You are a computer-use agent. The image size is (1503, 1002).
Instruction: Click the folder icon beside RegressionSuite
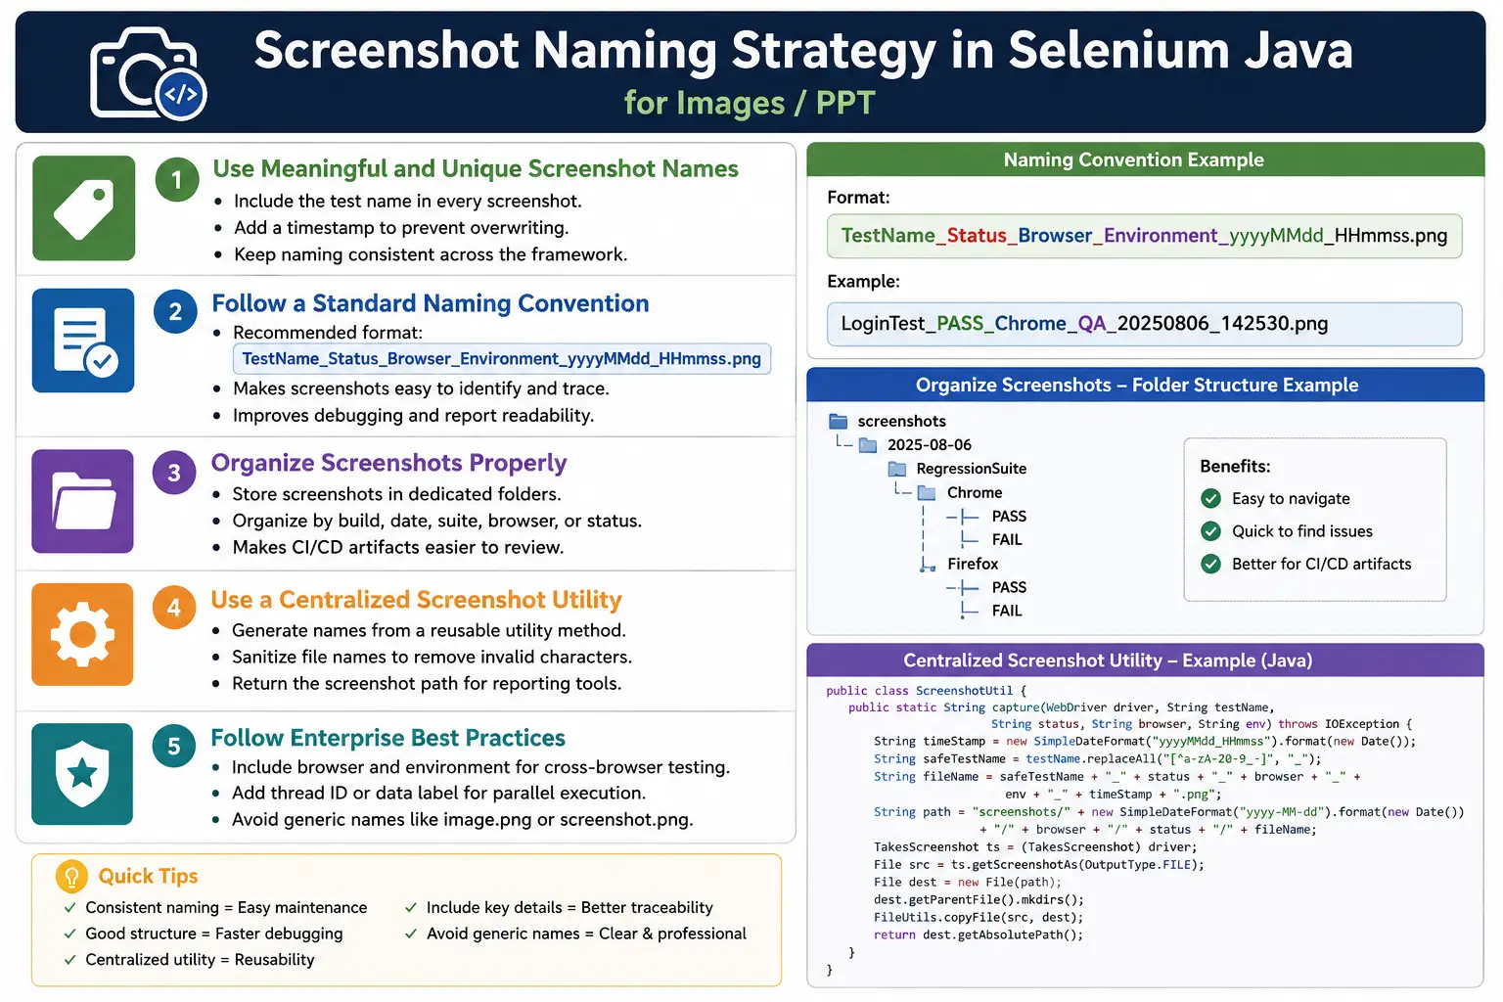[897, 469]
